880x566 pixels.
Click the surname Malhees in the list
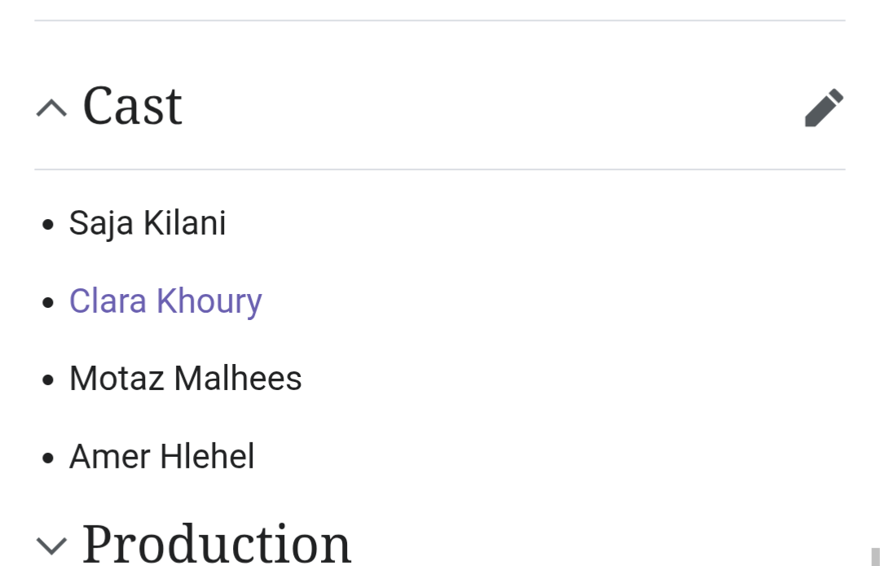click(238, 378)
